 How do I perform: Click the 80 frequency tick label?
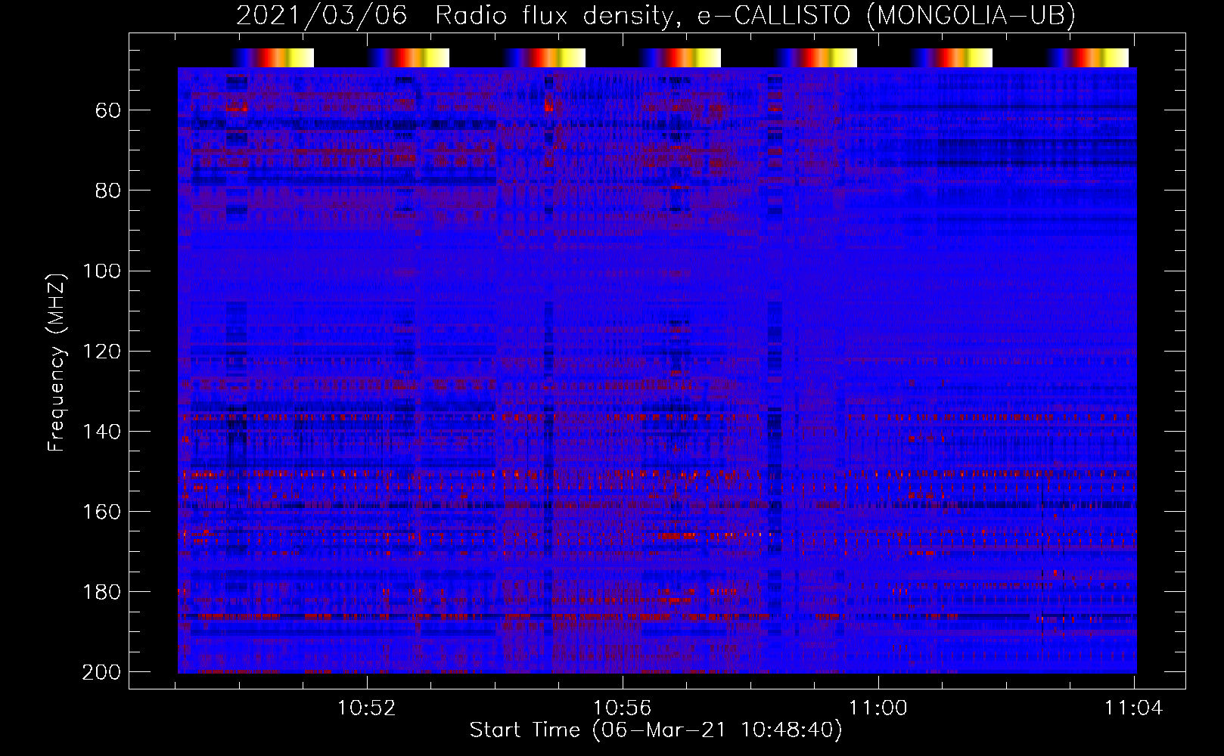[x=108, y=191]
